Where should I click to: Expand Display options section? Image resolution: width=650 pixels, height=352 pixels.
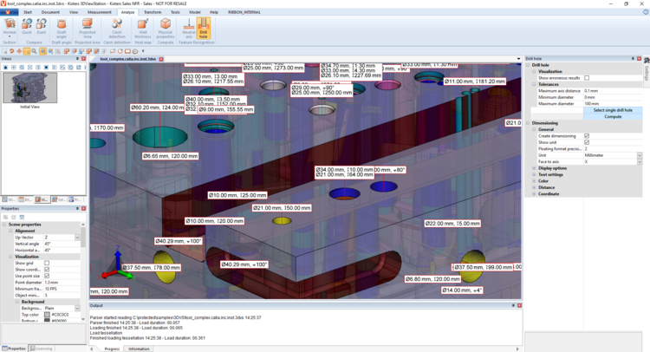534,168
